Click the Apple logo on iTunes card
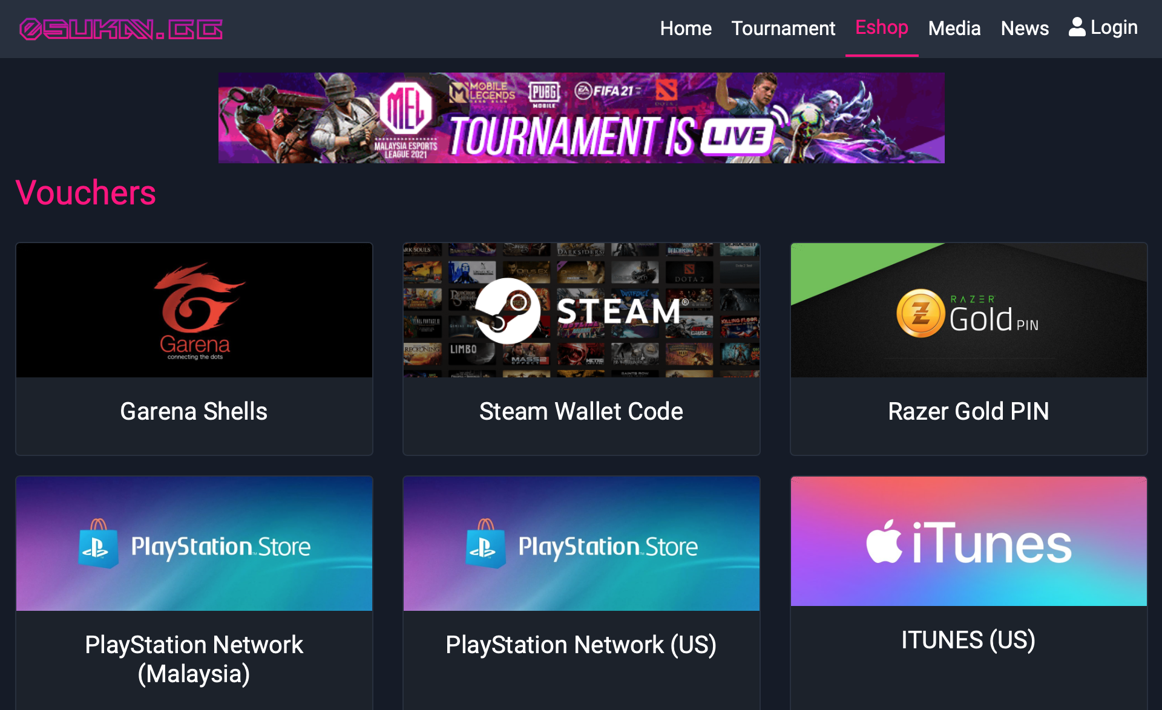 click(884, 541)
